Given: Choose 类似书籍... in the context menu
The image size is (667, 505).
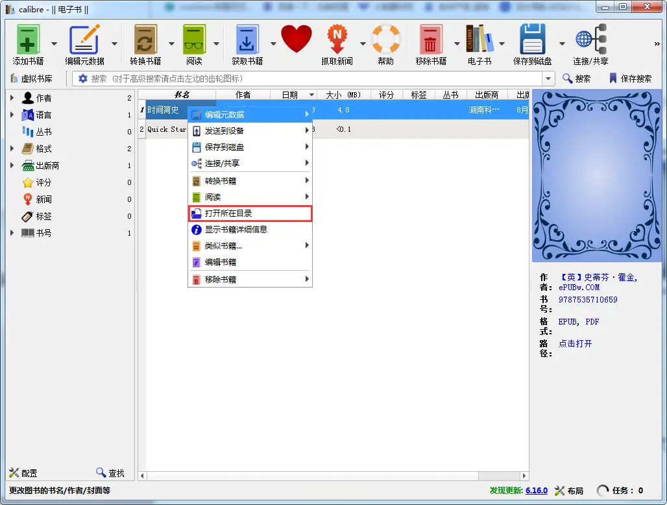Looking at the screenshot, I should click(x=250, y=246).
